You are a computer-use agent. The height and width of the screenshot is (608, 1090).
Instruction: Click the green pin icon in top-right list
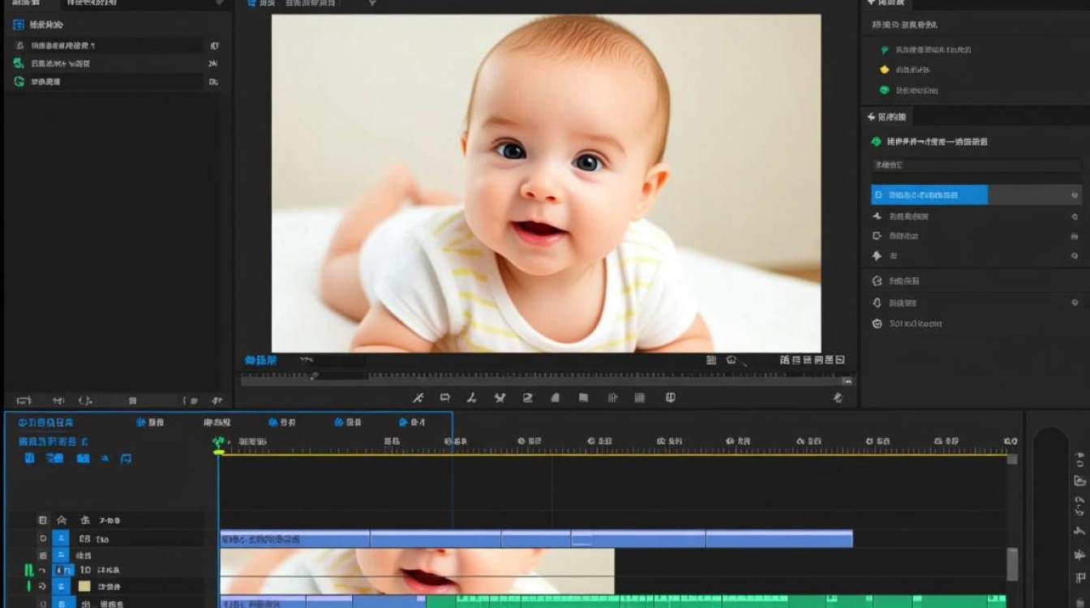click(885, 50)
